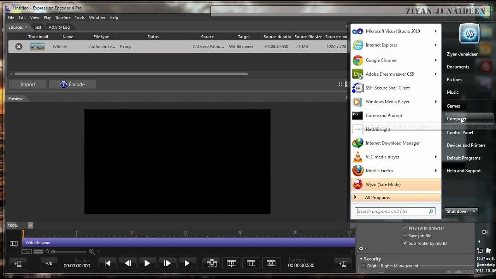This screenshot has height=279, width=496.
Task: Click the add leader icon at bottom left
Action: pyautogui.click(x=18, y=263)
